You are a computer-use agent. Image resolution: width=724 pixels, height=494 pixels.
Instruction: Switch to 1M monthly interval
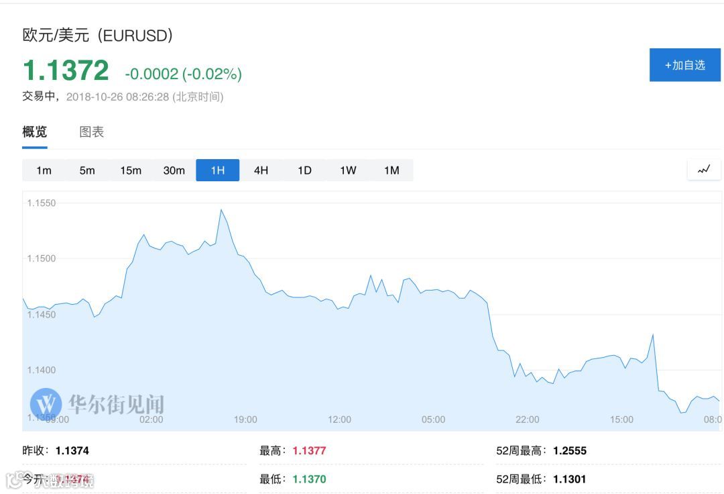(x=391, y=170)
